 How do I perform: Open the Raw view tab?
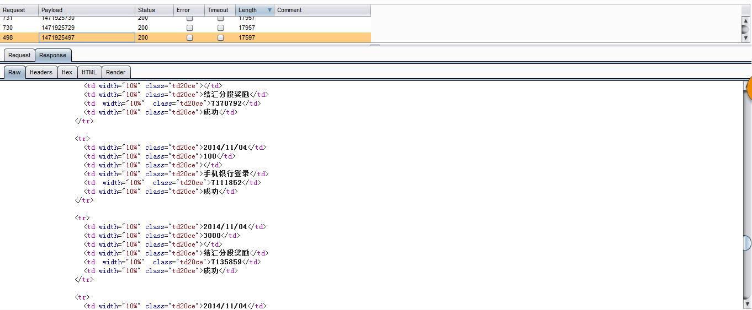coord(14,72)
